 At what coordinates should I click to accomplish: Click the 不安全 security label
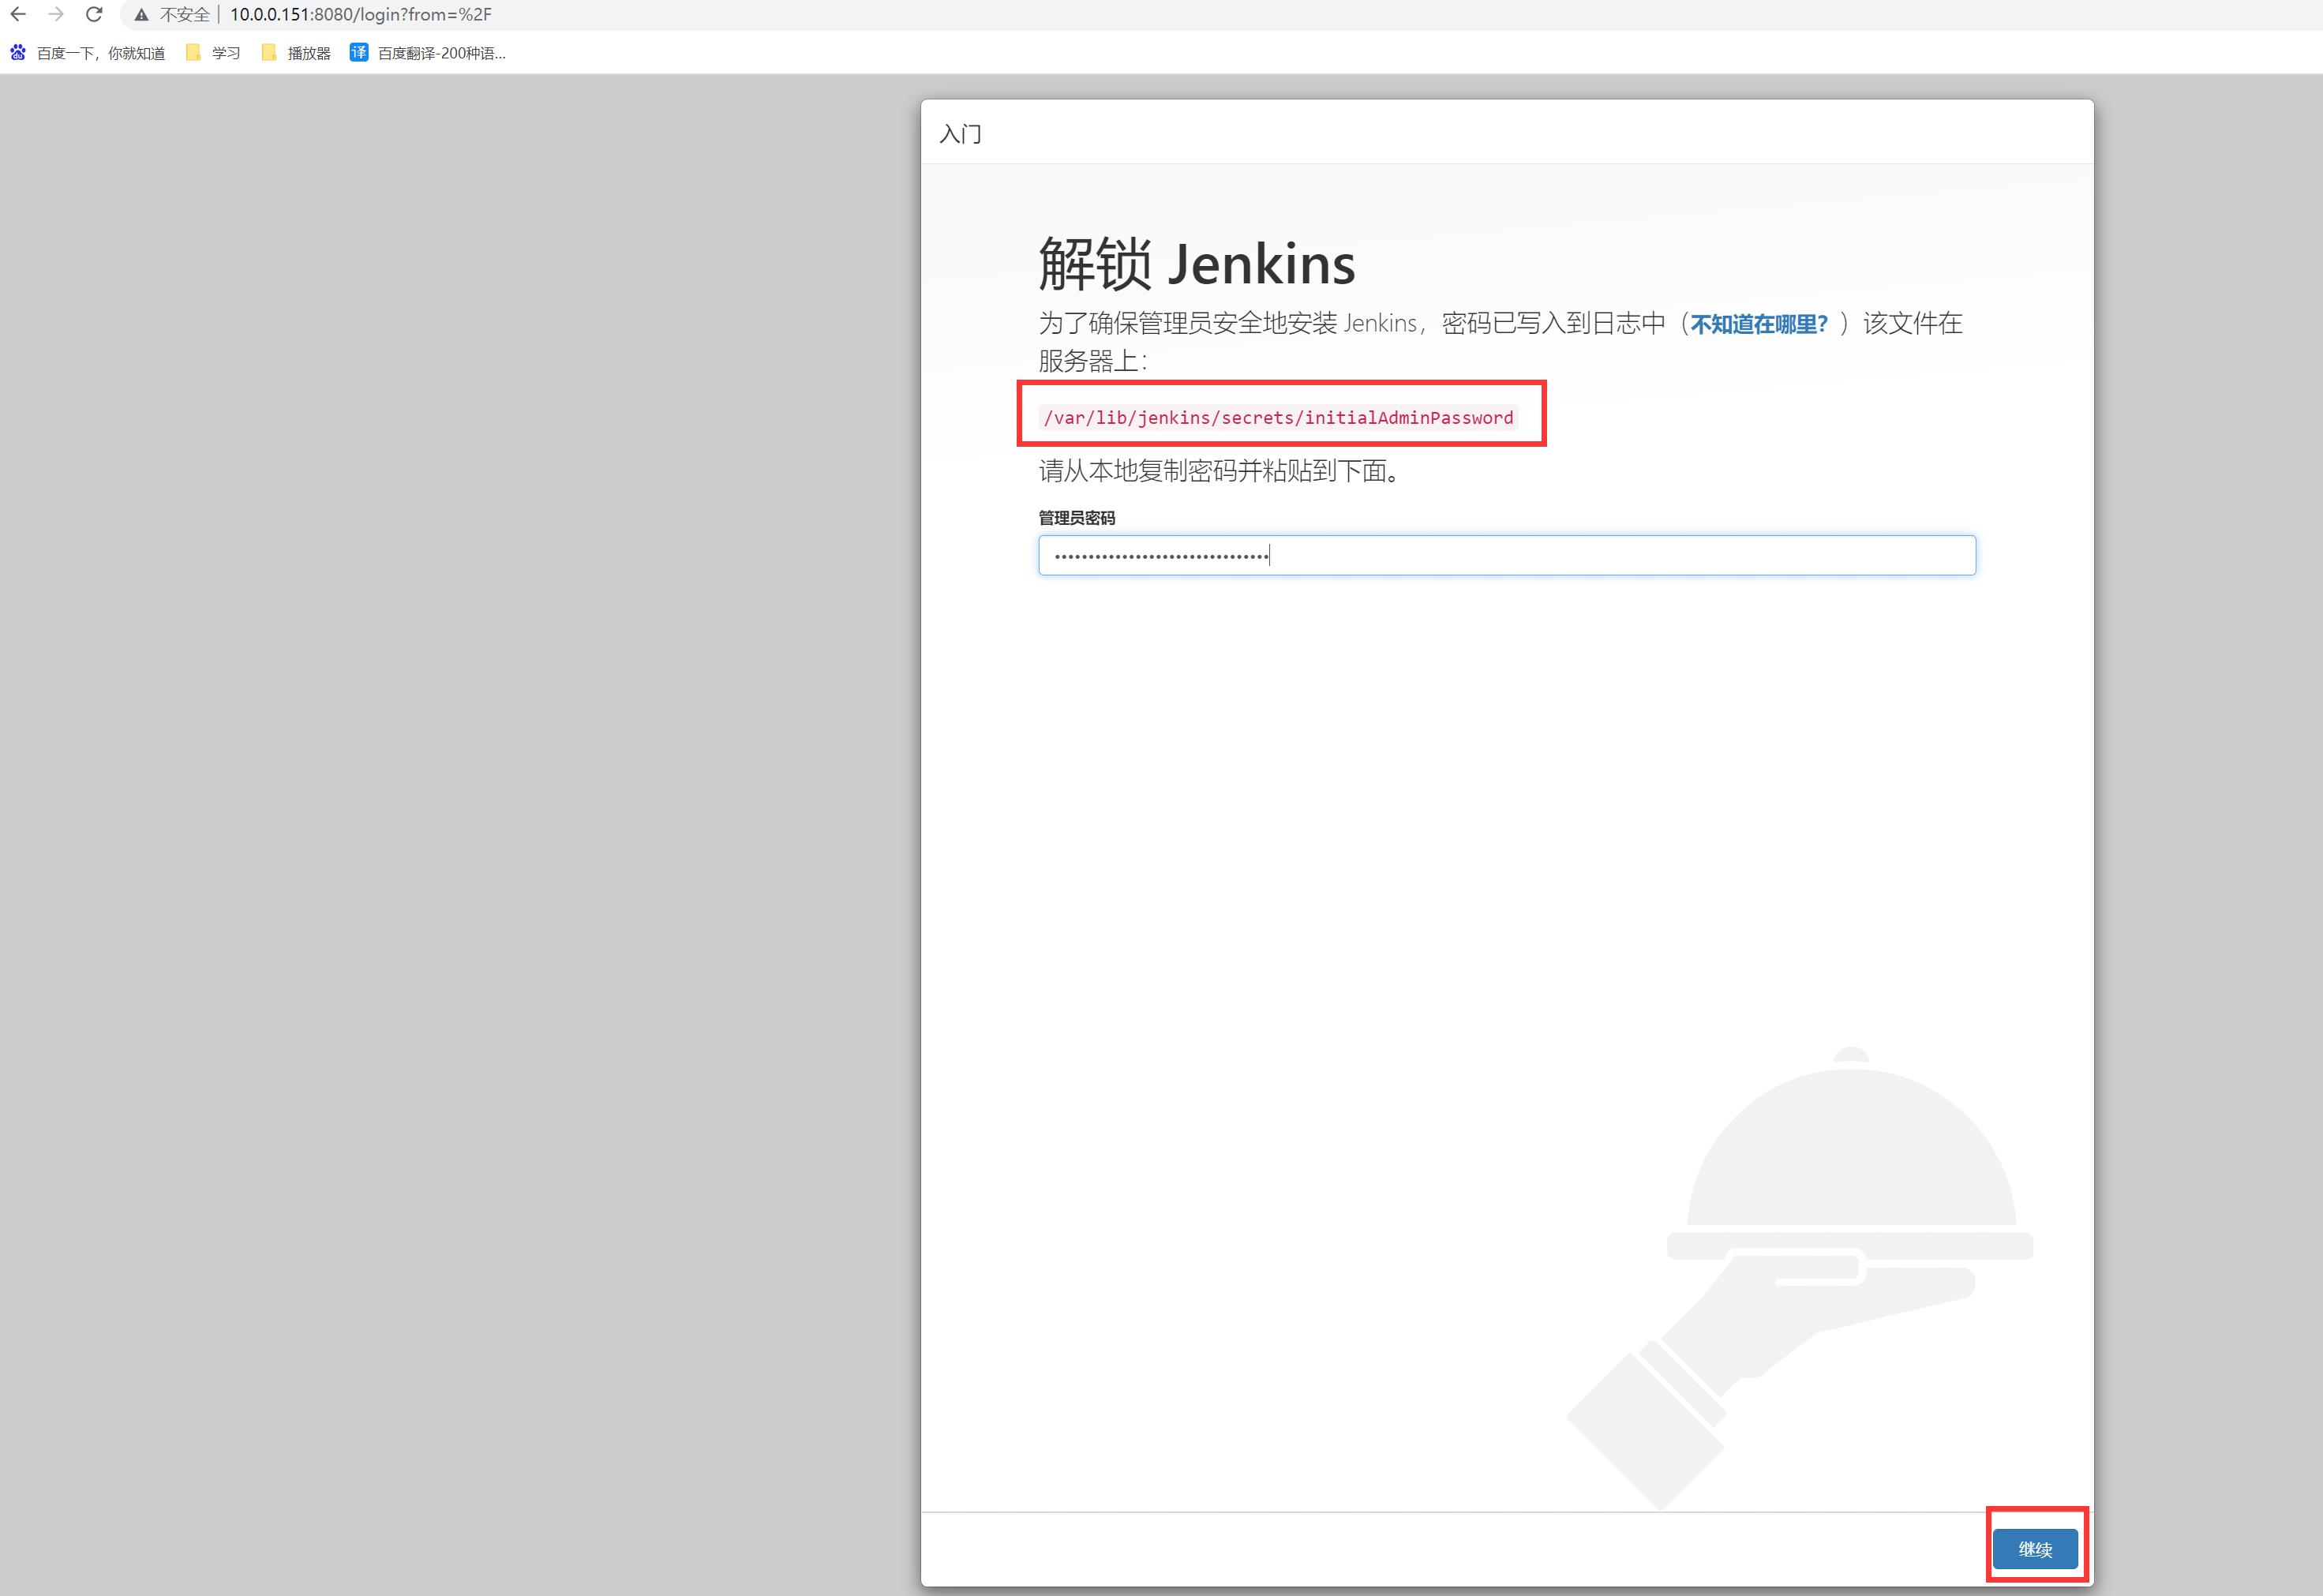click(x=185, y=15)
